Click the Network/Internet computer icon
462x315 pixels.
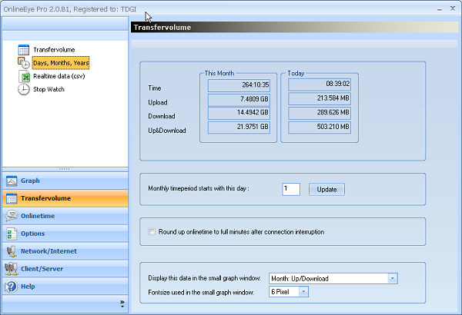point(12,251)
